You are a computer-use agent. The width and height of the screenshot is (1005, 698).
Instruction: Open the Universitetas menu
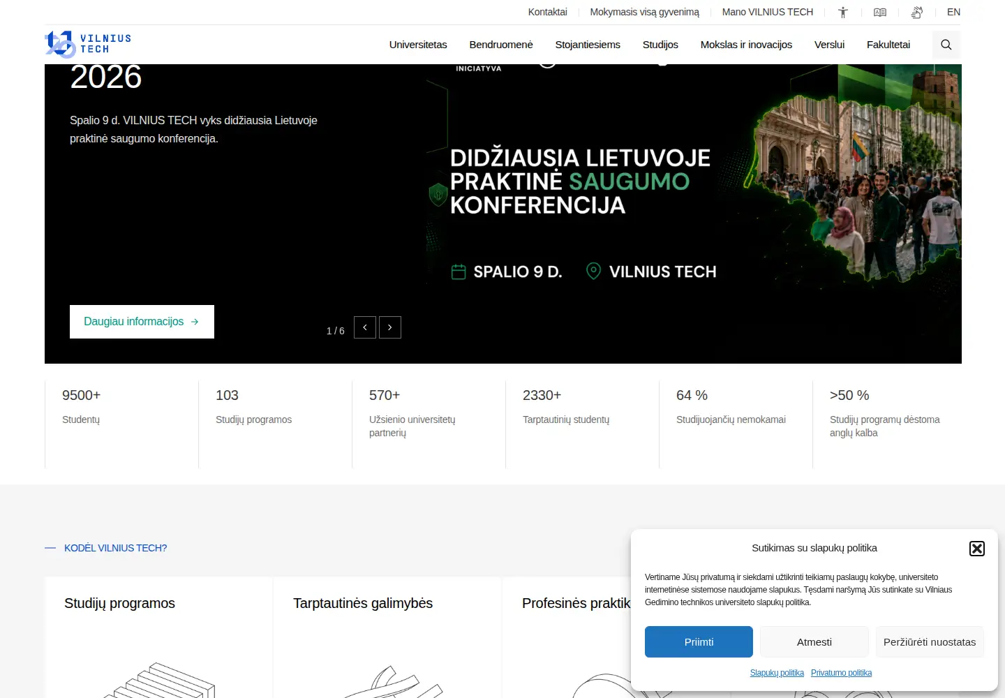click(418, 45)
